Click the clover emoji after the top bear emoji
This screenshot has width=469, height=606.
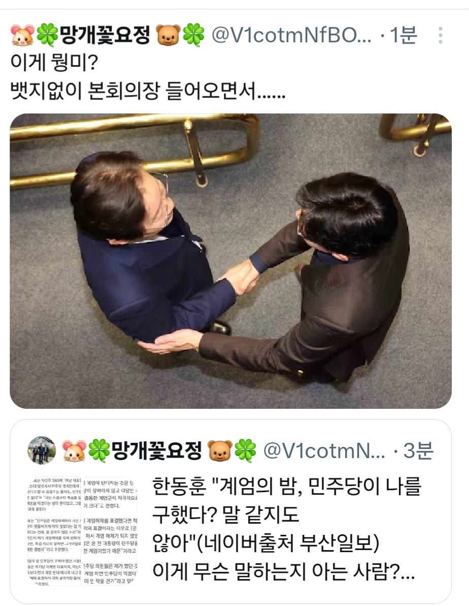[193, 35]
